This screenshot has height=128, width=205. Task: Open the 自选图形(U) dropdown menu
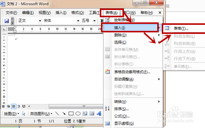point(41,113)
